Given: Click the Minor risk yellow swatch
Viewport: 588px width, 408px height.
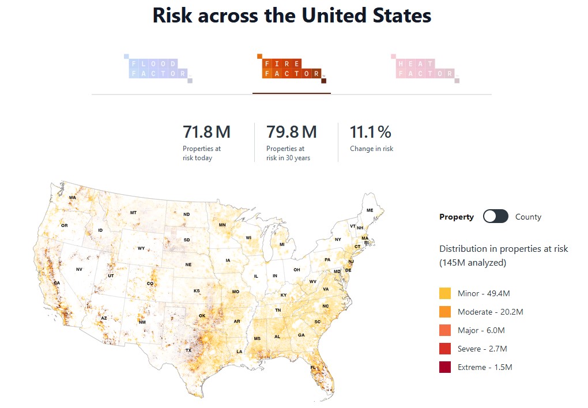Looking at the screenshot, I should 445,293.
